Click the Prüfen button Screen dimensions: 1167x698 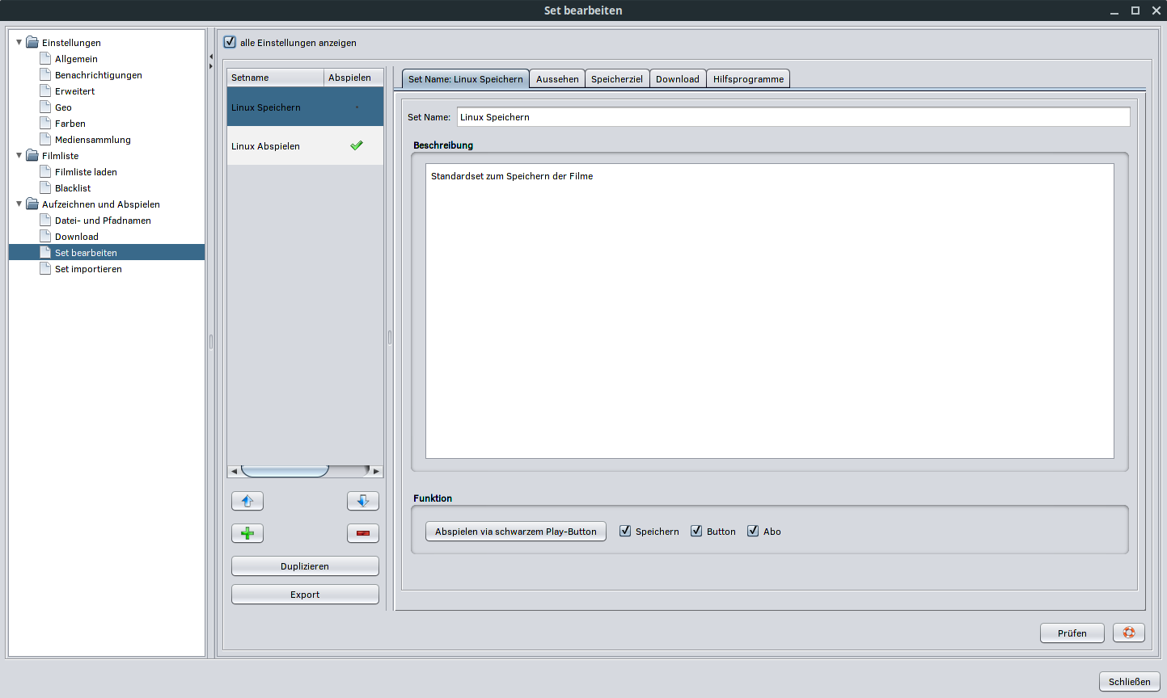(x=1072, y=633)
